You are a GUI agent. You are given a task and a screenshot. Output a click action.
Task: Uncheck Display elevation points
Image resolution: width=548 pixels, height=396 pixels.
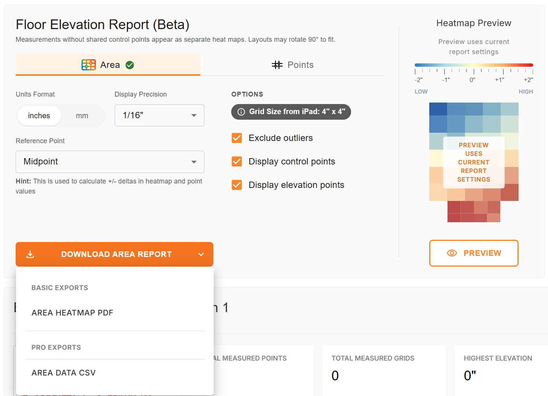tap(237, 185)
